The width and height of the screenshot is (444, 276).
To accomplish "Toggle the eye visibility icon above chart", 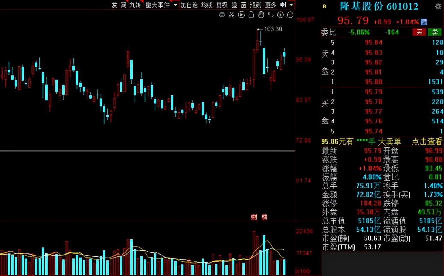I will click(x=222, y=15).
